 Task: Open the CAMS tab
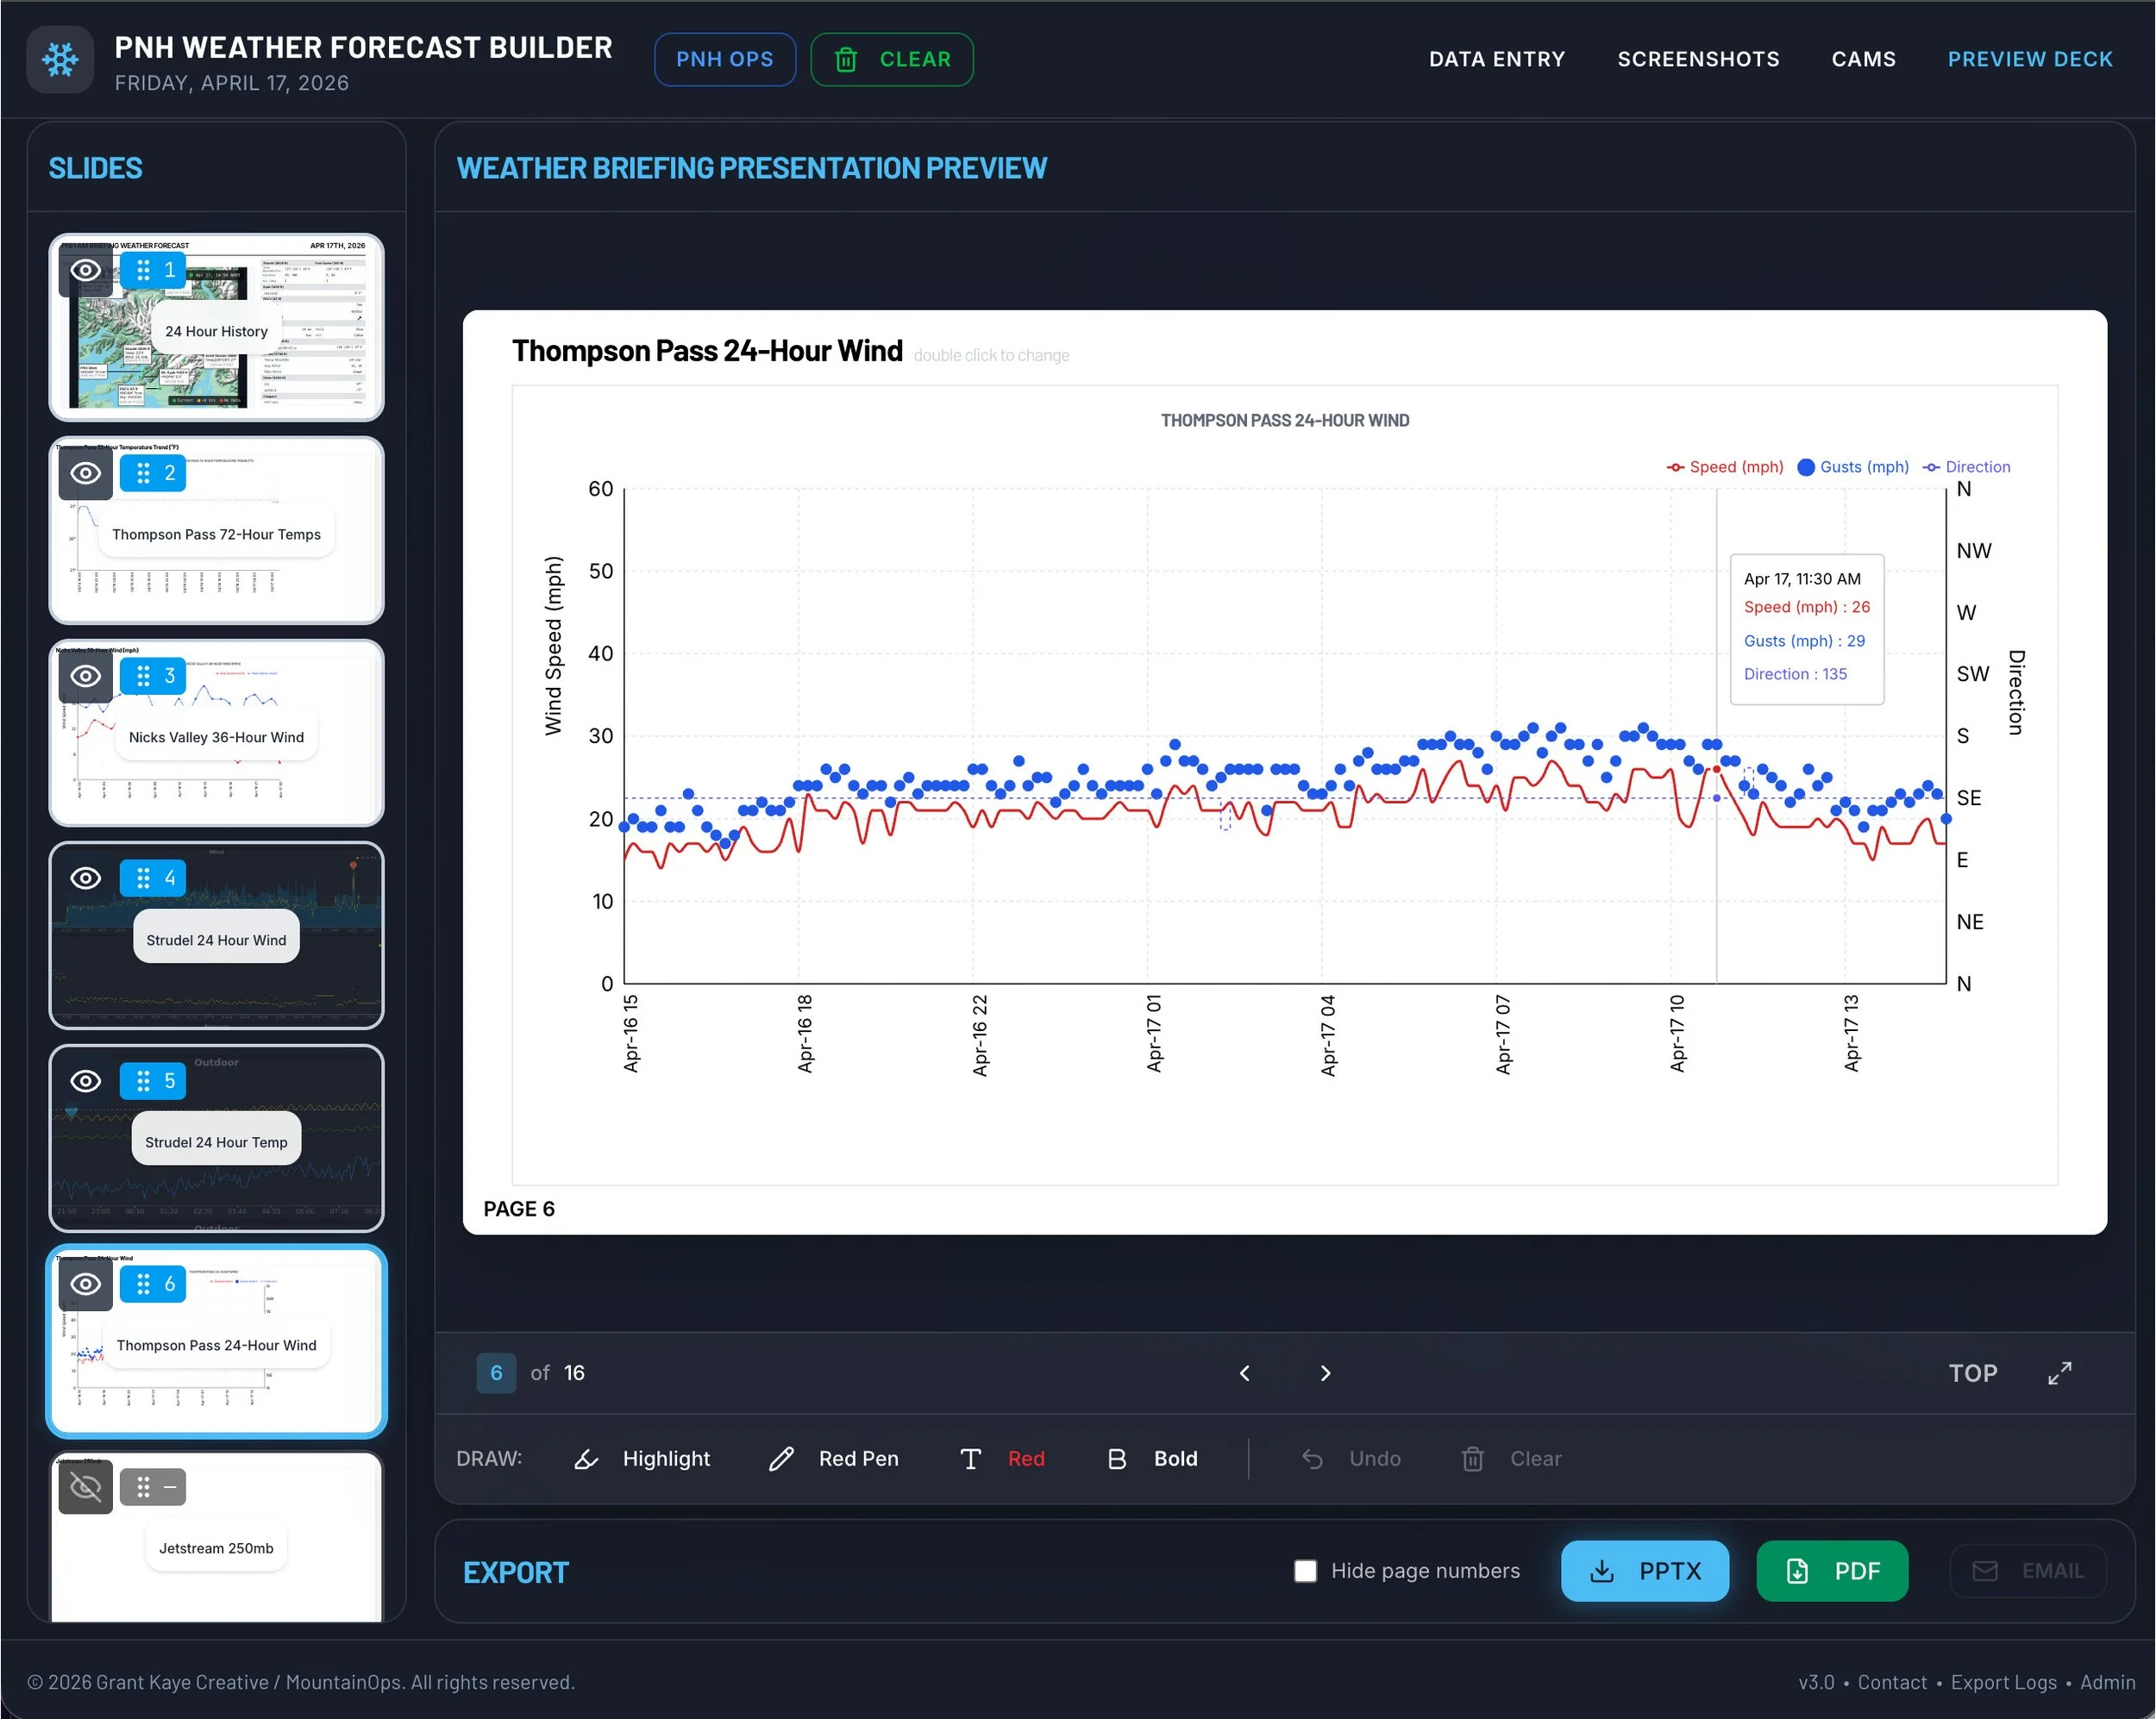coord(1863,60)
